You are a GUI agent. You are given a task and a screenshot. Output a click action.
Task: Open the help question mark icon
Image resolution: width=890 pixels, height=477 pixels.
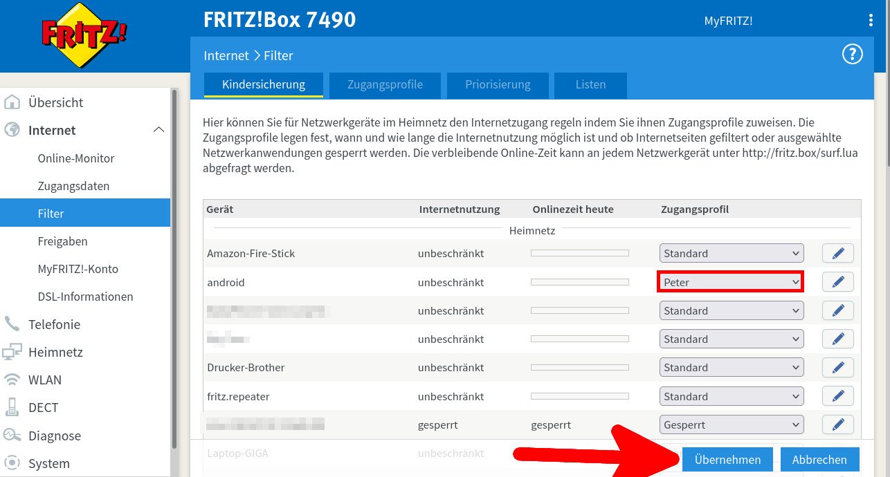[852, 55]
